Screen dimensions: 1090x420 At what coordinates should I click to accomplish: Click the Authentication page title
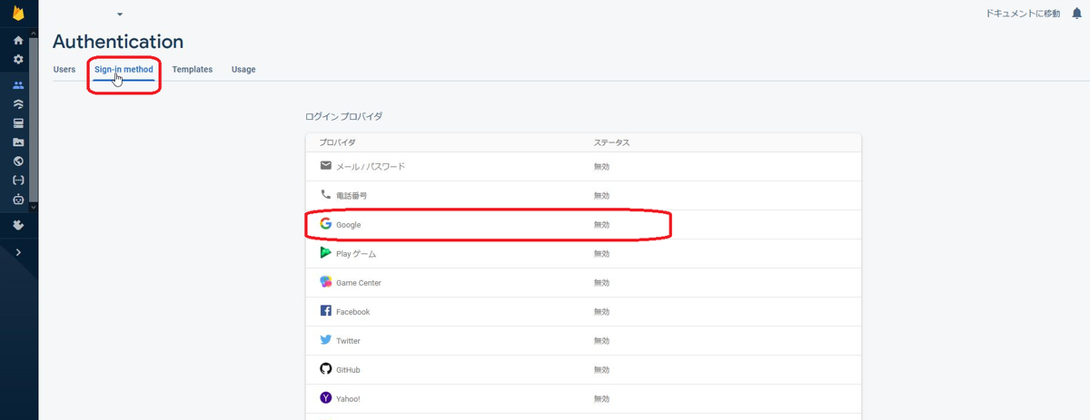pyautogui.click(x=118, y=42)
